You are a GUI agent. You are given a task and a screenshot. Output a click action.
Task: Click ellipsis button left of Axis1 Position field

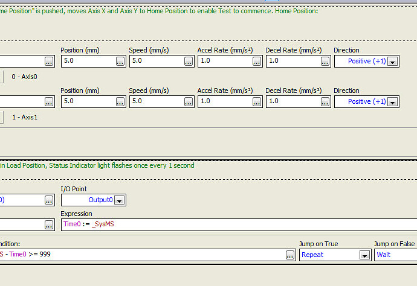point(49,102)
